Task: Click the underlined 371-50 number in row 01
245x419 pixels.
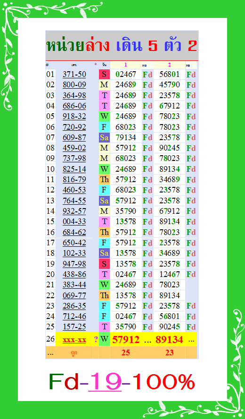Action: pos(74,74)
